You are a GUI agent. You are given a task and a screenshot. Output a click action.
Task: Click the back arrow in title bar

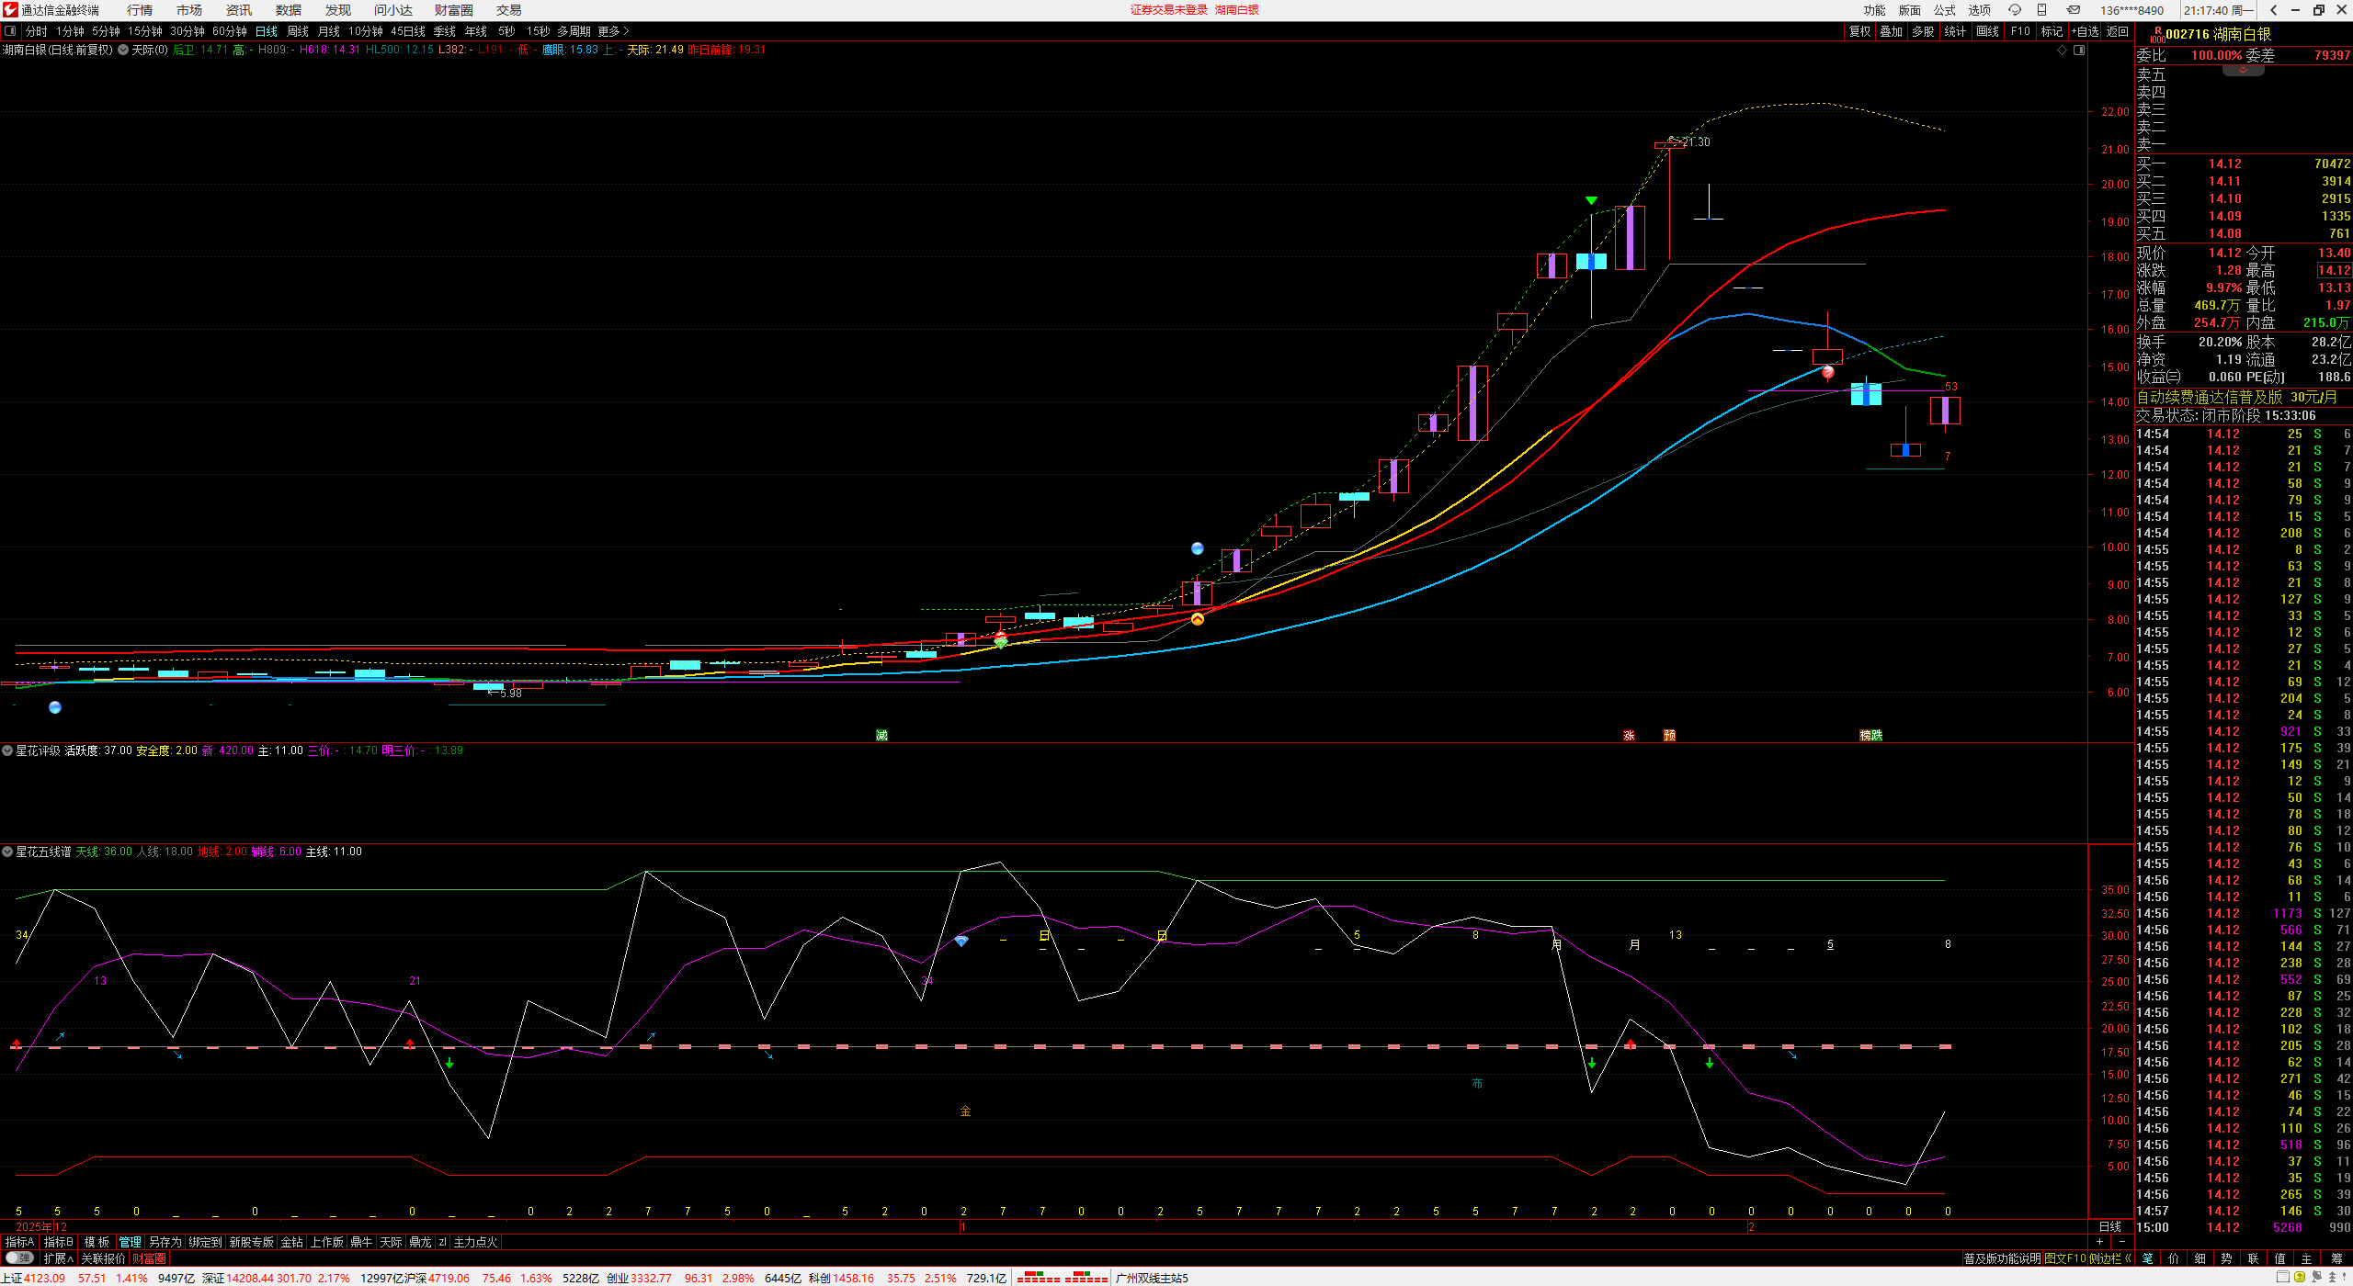pos(2274,10)
